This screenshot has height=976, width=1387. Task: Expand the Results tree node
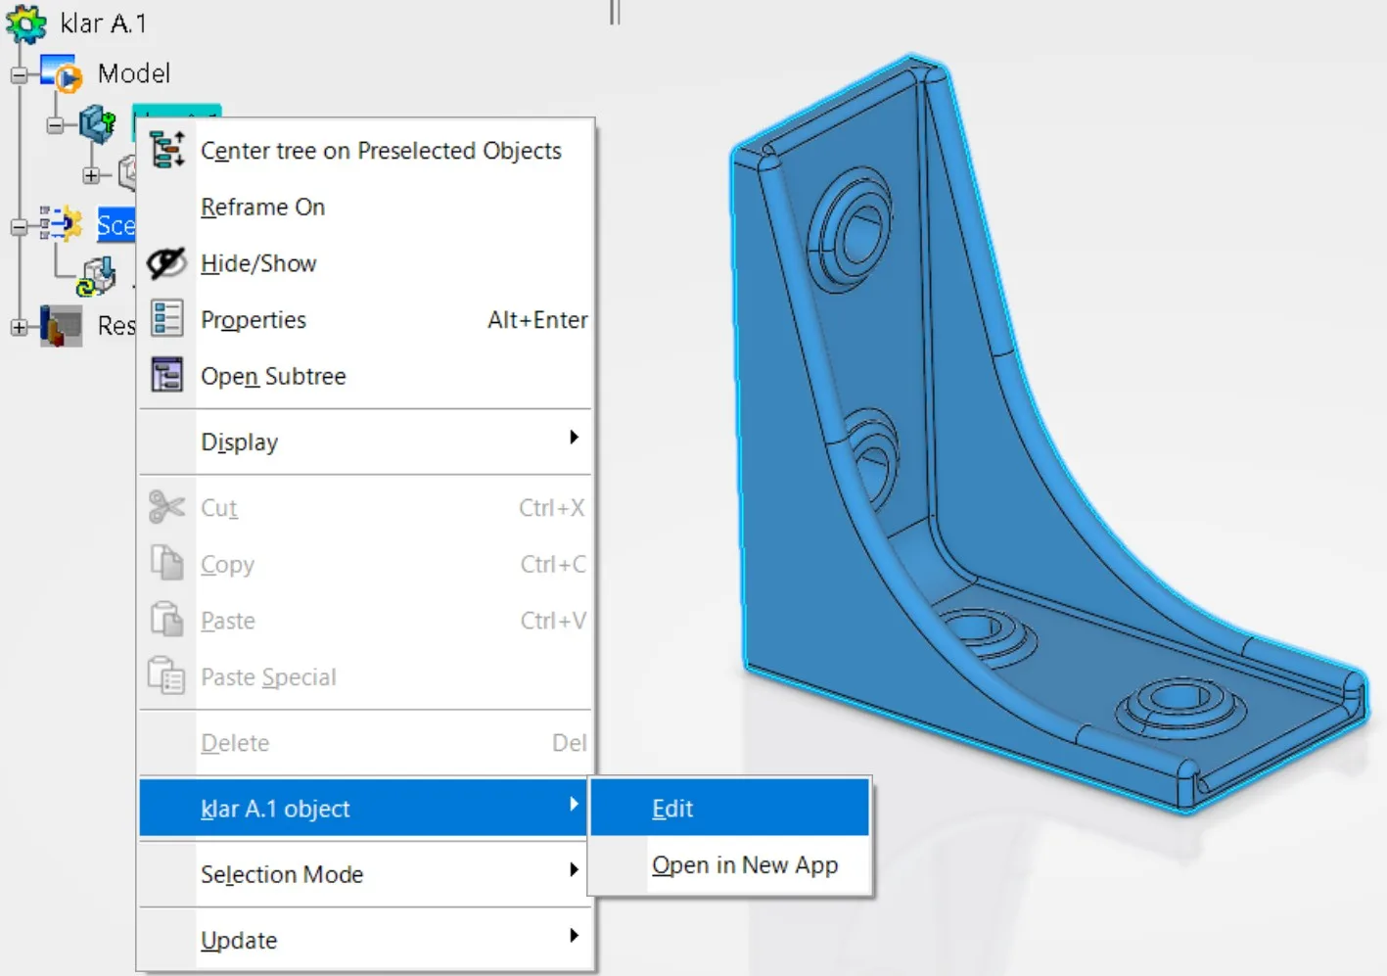pyautogui.click(x=19, y=327)
